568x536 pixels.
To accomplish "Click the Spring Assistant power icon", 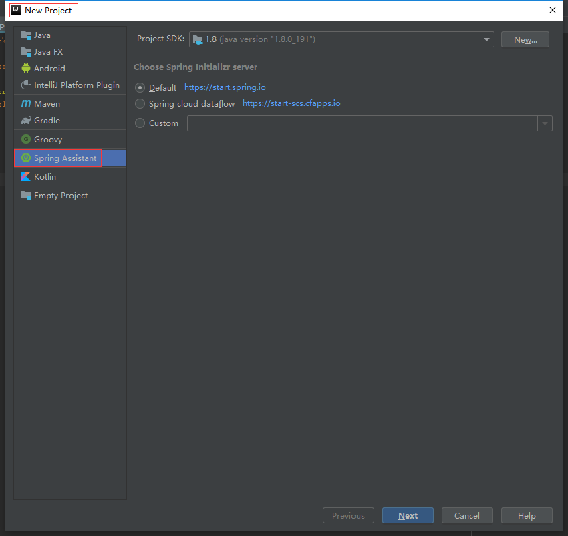I will click(x=26, y=158).
